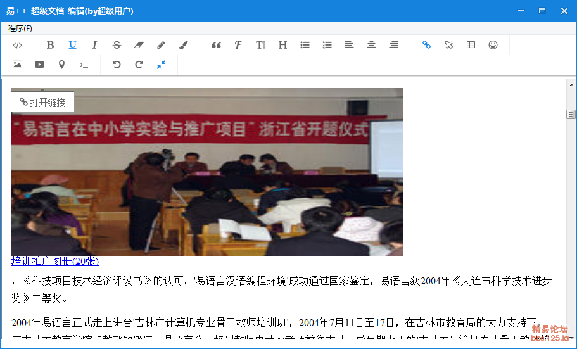Insert an unordered bullet list
Viewport: 577px width, 349px height.
pyautogui.click(x=305, y=45)
